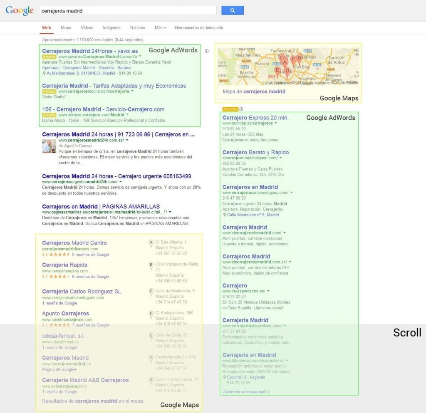Viewport: 426px width, 413px height.
Task: Click map pin D for Apunto Cerrajeros
Action: tap(151, 314)
